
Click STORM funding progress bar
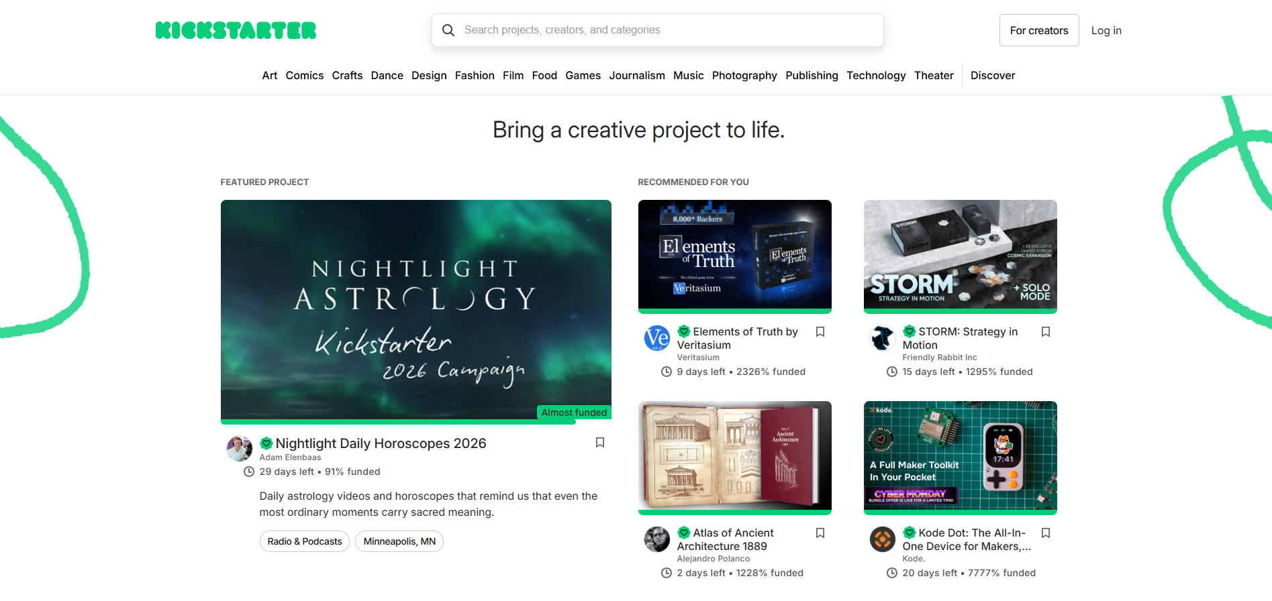(961, 311)
